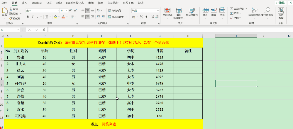Toggle italic formatting

tap(32, 17)
